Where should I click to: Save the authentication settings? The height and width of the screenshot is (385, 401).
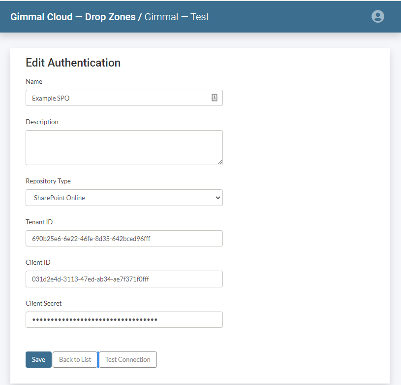(38, 359)
